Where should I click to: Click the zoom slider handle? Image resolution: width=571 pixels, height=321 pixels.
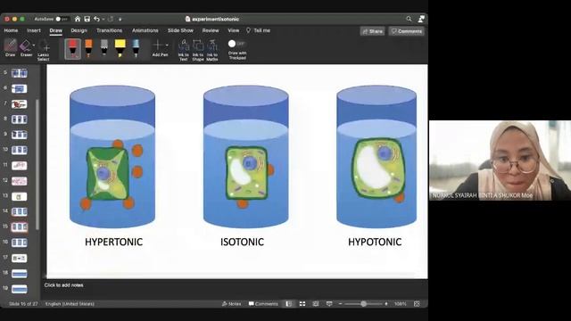click(363, 303)
